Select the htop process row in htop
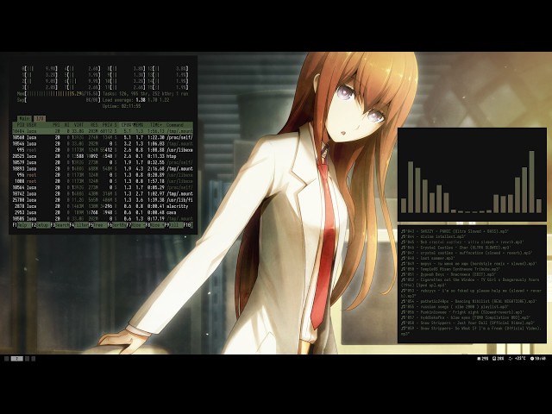This screenshot has width=552, height=414. pyautogui.click(x=103, y=156)
